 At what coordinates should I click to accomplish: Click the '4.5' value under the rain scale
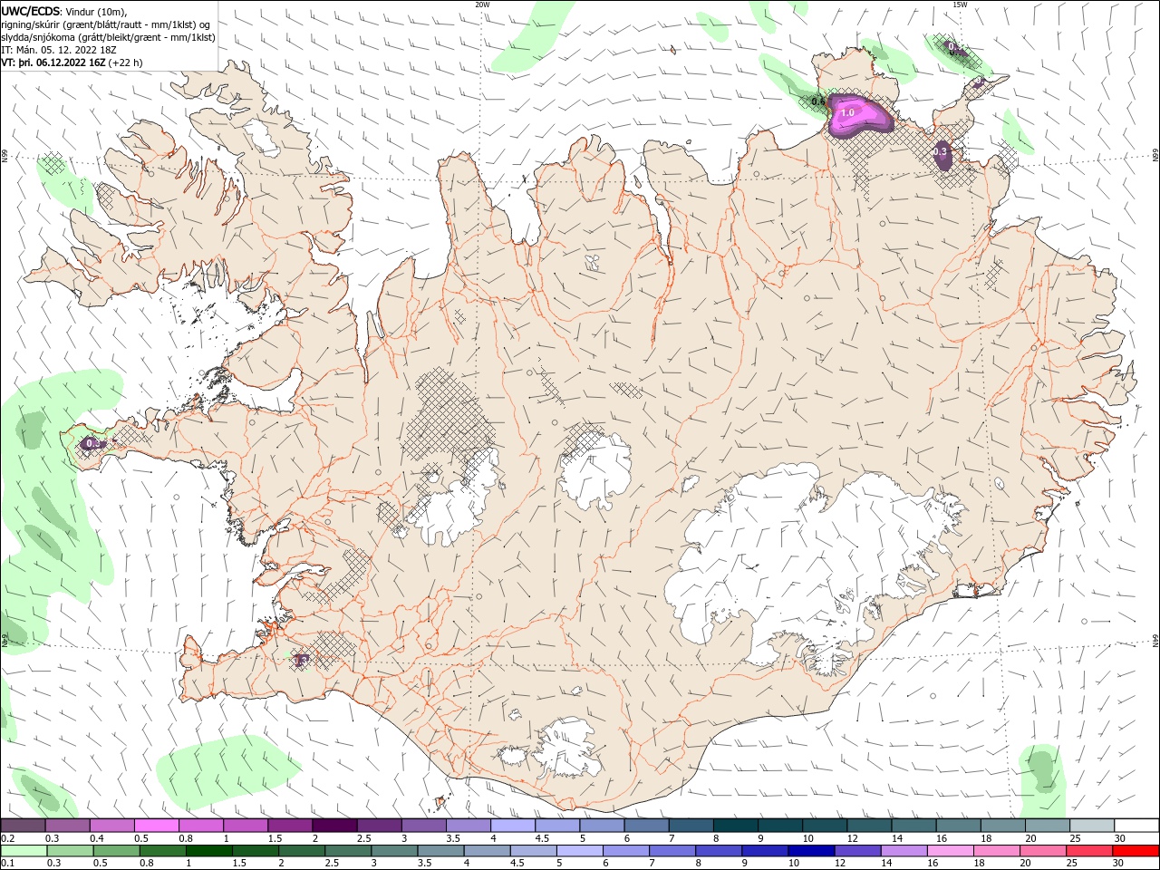pyautogui.click(x=517, y=864)
